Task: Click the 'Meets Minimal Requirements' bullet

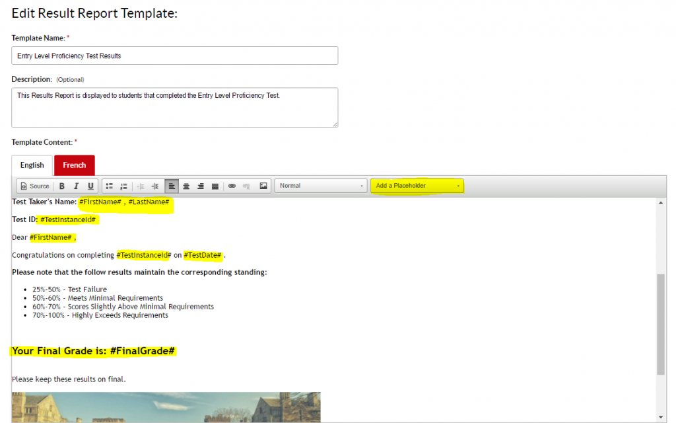Action: point(98,298)
